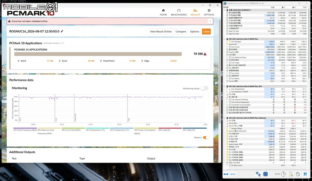
Task: Click the HWiNFO blue X close icon
Action: point(305,174)
